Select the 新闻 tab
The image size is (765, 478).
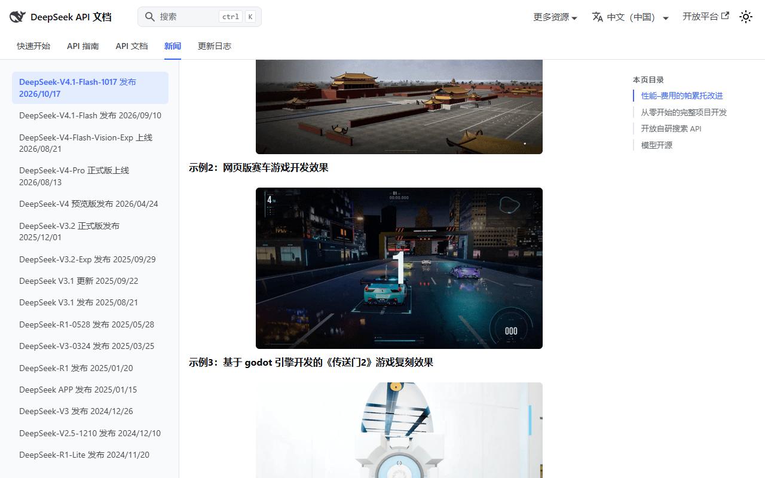pyautogui.click(x=173, y=46)
